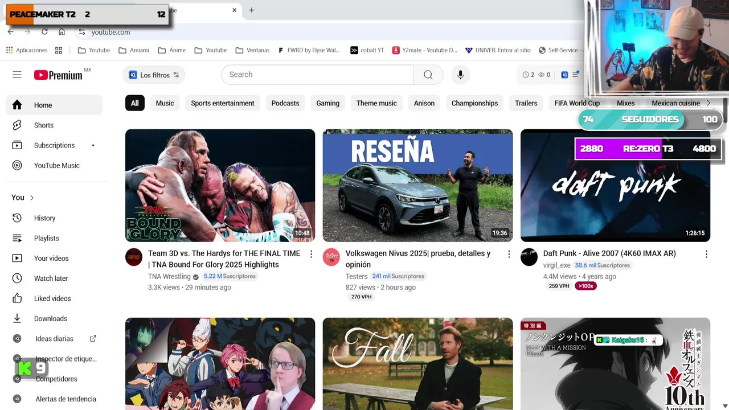Viewport: 729px width, 410px height.
Task: Play the Volkswagen Nivus RESEÑA thumbnail
Action: pyautogui.click(x=417, y=186)
